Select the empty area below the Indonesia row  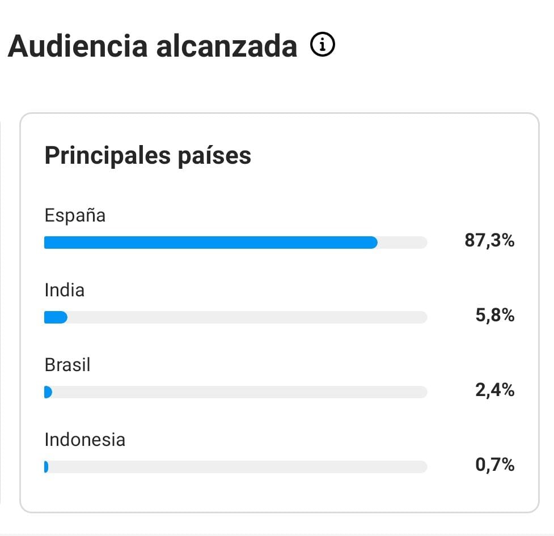(279, 492)
